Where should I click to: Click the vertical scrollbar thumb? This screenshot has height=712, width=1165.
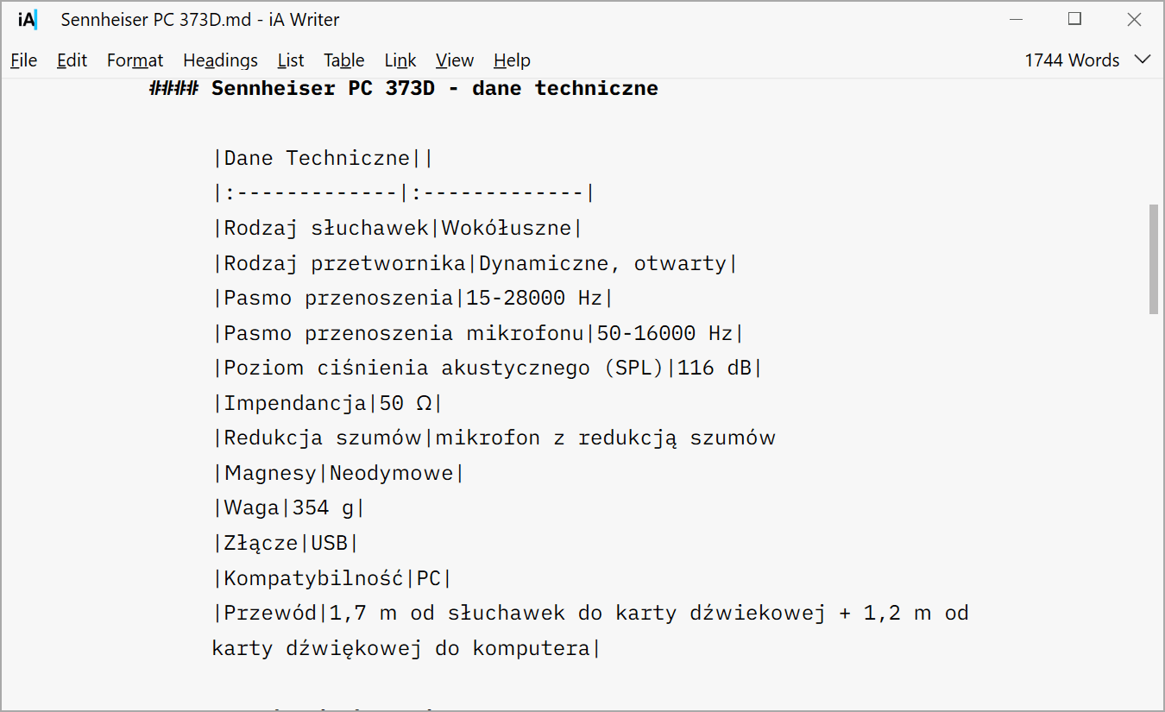tap(1154, 259)
